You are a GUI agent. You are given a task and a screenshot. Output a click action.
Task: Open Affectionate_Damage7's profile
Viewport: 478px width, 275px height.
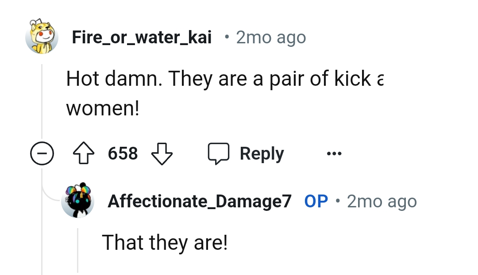(x=200, y=201)
